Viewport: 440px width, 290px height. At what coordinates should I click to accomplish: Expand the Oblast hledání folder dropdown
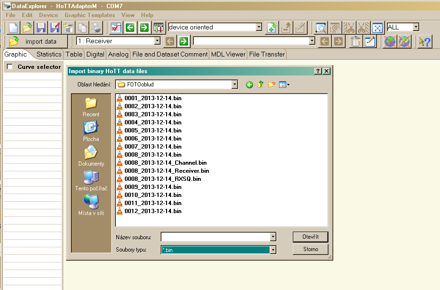pos(234,84)
